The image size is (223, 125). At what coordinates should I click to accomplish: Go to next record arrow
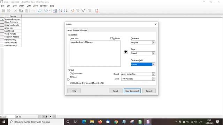coord(47,117)
